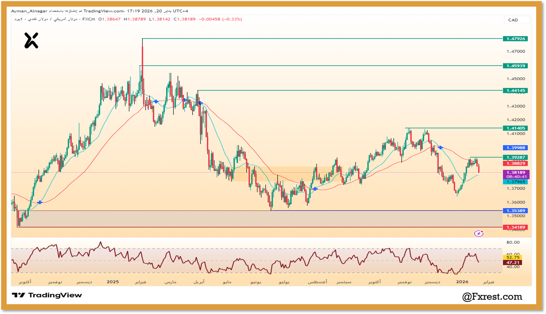
Task: Click the blue plus crossover marker near February
Action: 156,101
